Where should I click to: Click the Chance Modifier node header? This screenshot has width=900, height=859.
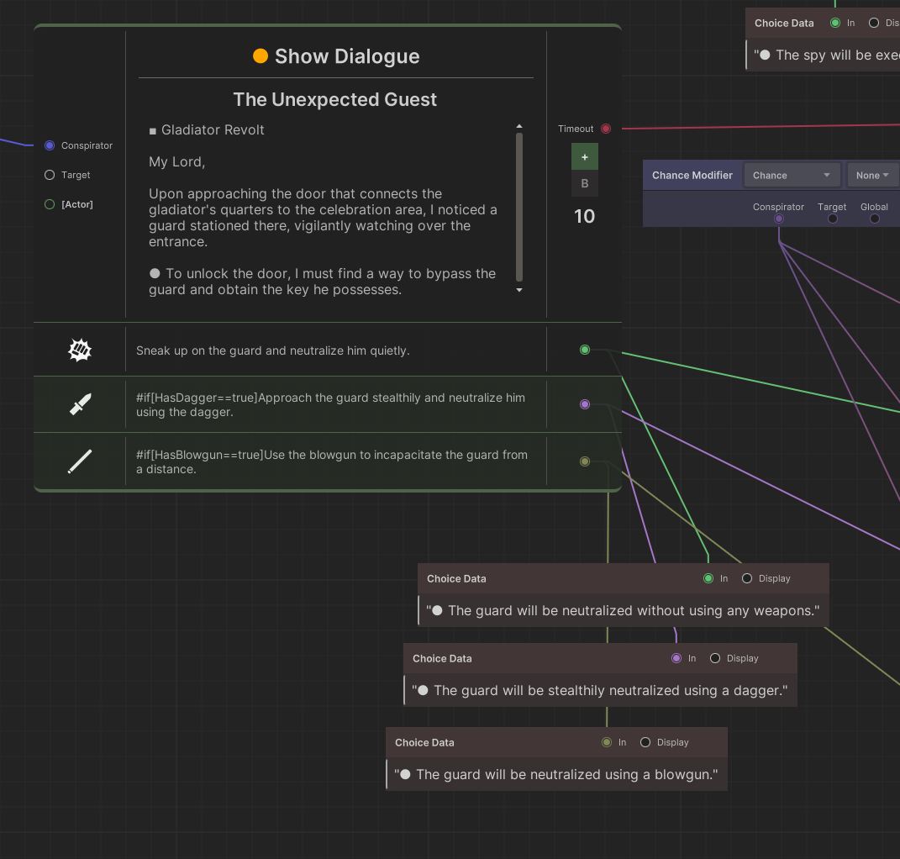click(692, 176)
